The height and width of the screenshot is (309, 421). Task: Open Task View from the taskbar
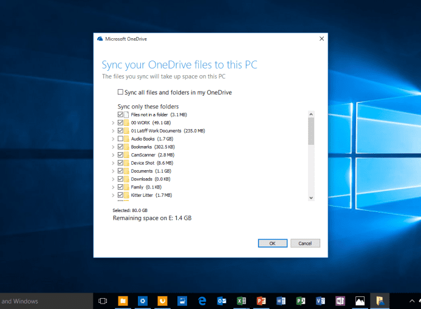[103, 301]
